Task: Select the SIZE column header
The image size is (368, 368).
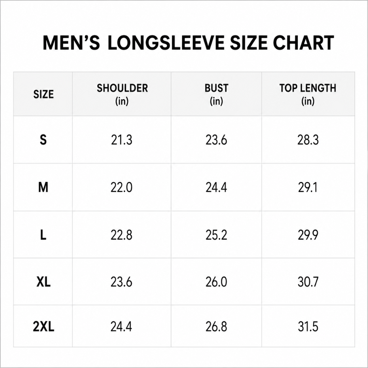Action: point(43,94)
